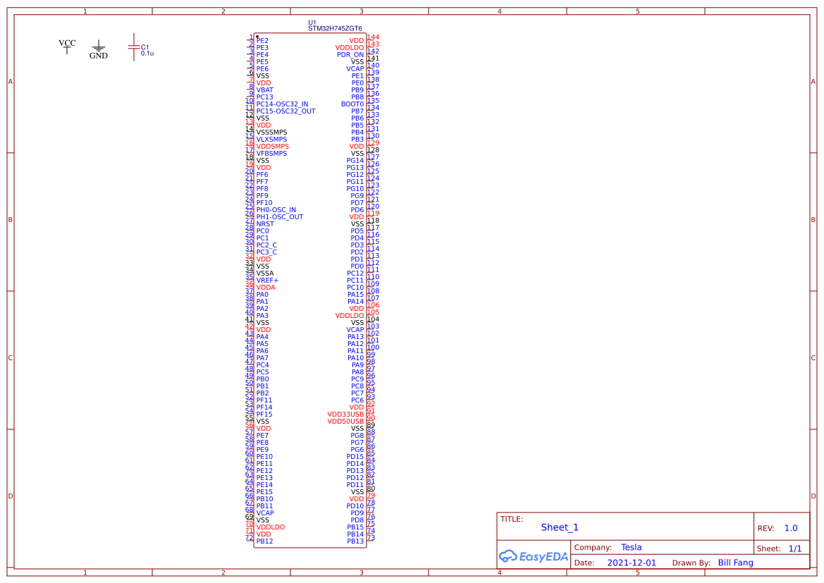Click pin number 144
The image size is (824, 583).
coord(373,37)
